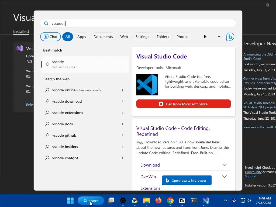
Task: Click Get from Microsoft Store button
Action: 183,104
